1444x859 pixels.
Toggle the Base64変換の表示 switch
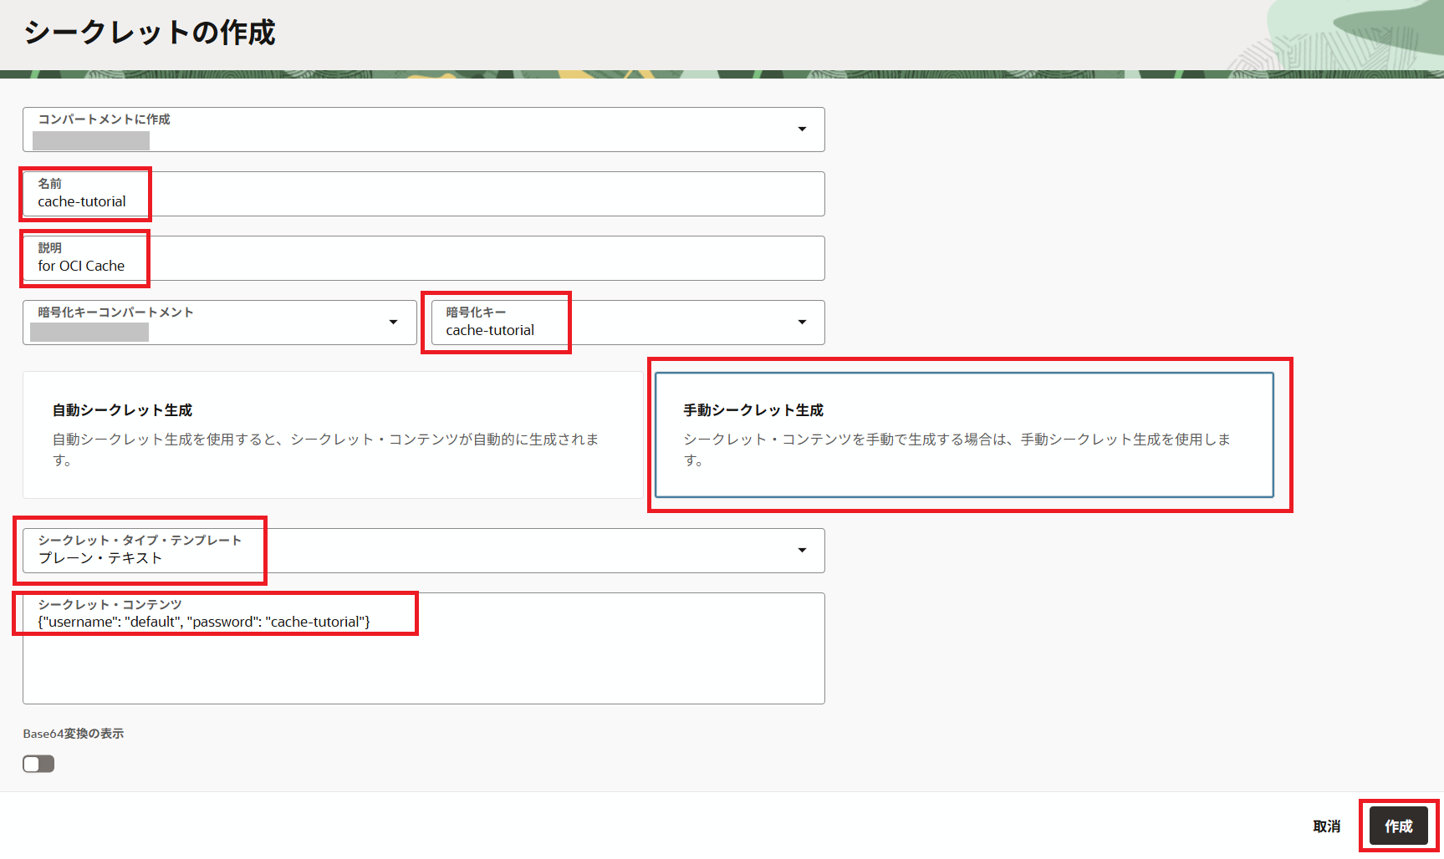pyautogui.click(x=38, y=764)
